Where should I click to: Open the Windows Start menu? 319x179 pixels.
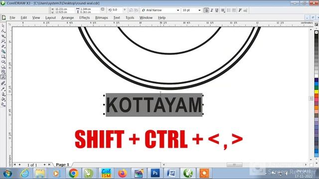(x=7, y=174)
